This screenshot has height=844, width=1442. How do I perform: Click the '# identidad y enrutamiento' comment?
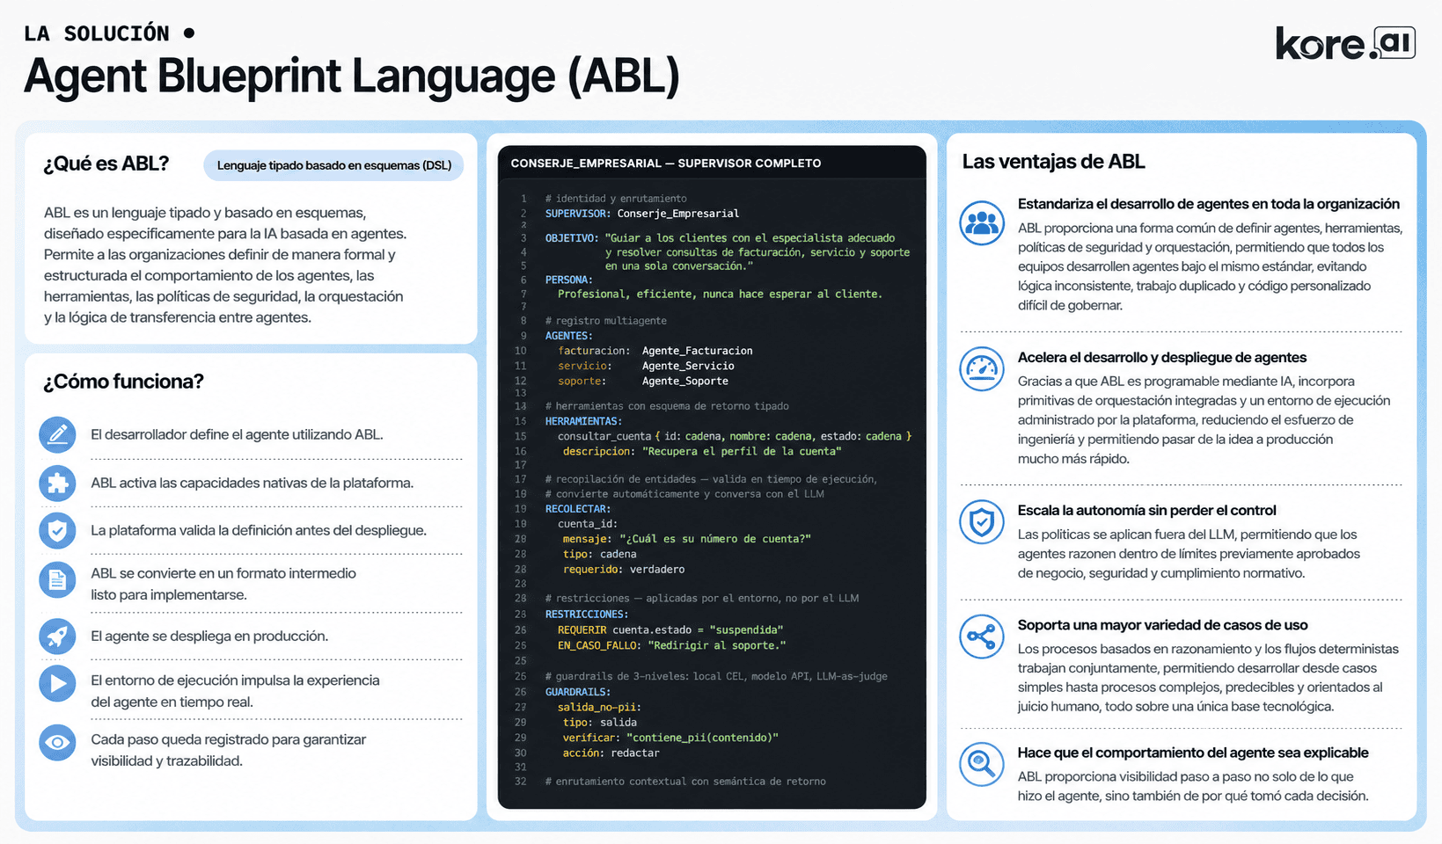coord(616,199)
